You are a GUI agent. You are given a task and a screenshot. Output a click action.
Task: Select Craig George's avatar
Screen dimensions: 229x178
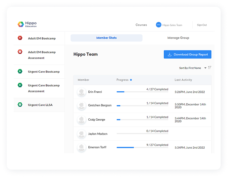pyautogui.click(x=81, y=119)
